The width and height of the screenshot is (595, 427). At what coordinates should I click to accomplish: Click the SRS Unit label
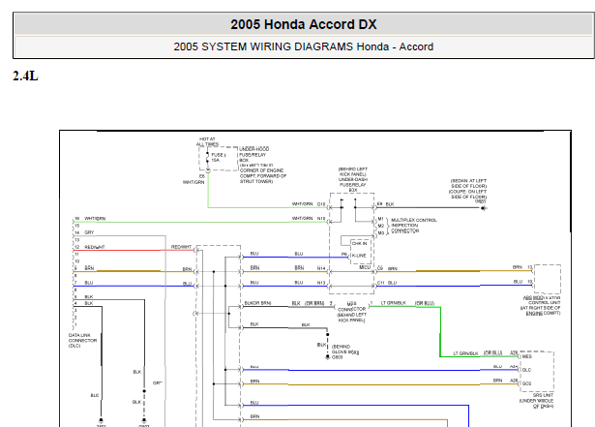pos(537,401)
